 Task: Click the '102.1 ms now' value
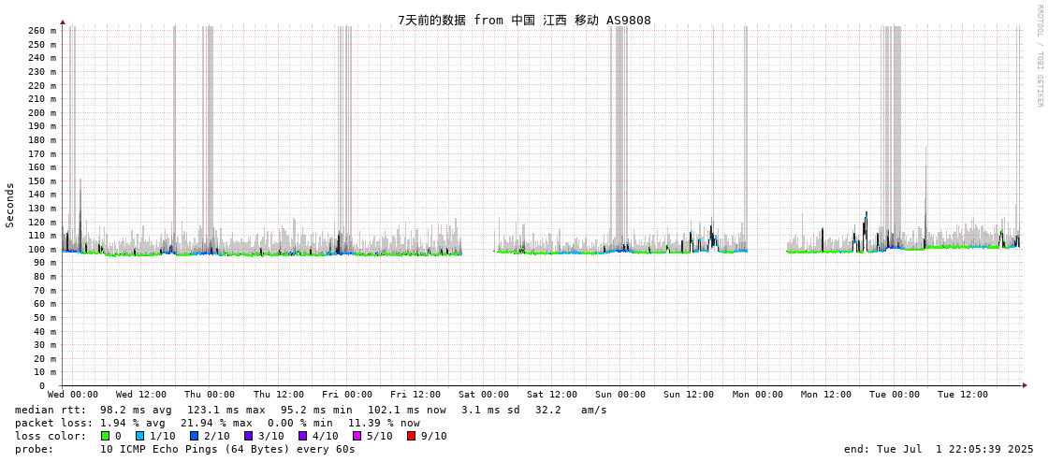[x=407, y=410]
